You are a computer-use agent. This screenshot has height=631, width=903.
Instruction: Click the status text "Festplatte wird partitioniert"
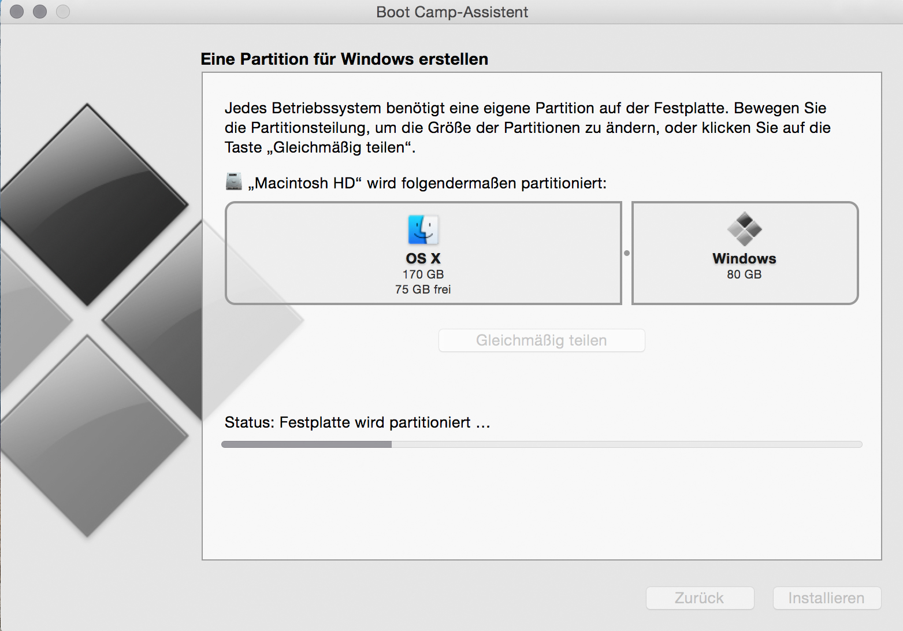tap(375, 422)
